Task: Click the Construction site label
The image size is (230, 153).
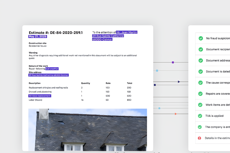Action: 38,43
